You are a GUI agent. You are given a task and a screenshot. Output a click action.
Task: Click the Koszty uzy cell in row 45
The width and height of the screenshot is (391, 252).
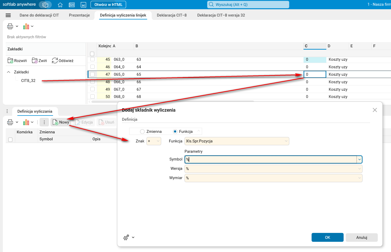click(x=338, y=59)
